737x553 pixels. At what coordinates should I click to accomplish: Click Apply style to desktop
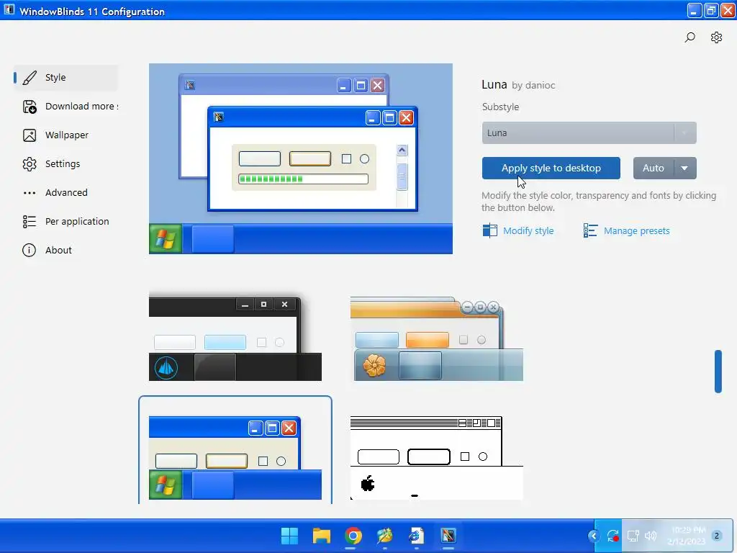click(551, 168)
